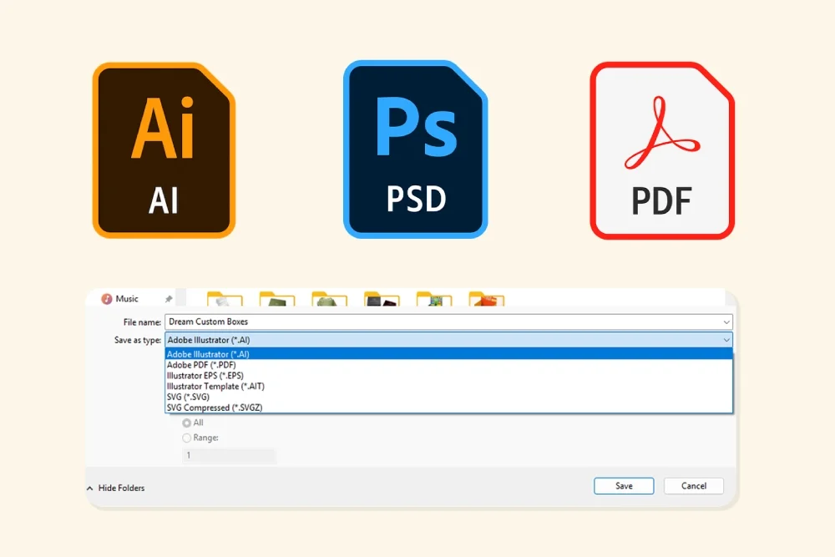Click the Cancel button

[x=694, y=485]
